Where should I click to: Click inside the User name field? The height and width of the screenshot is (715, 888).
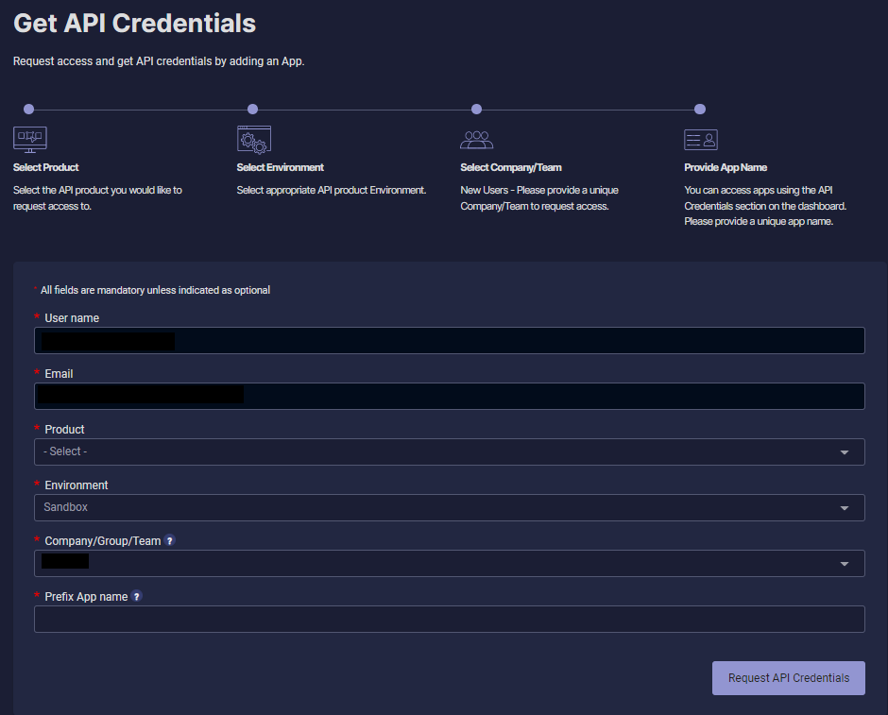point(450,340)
